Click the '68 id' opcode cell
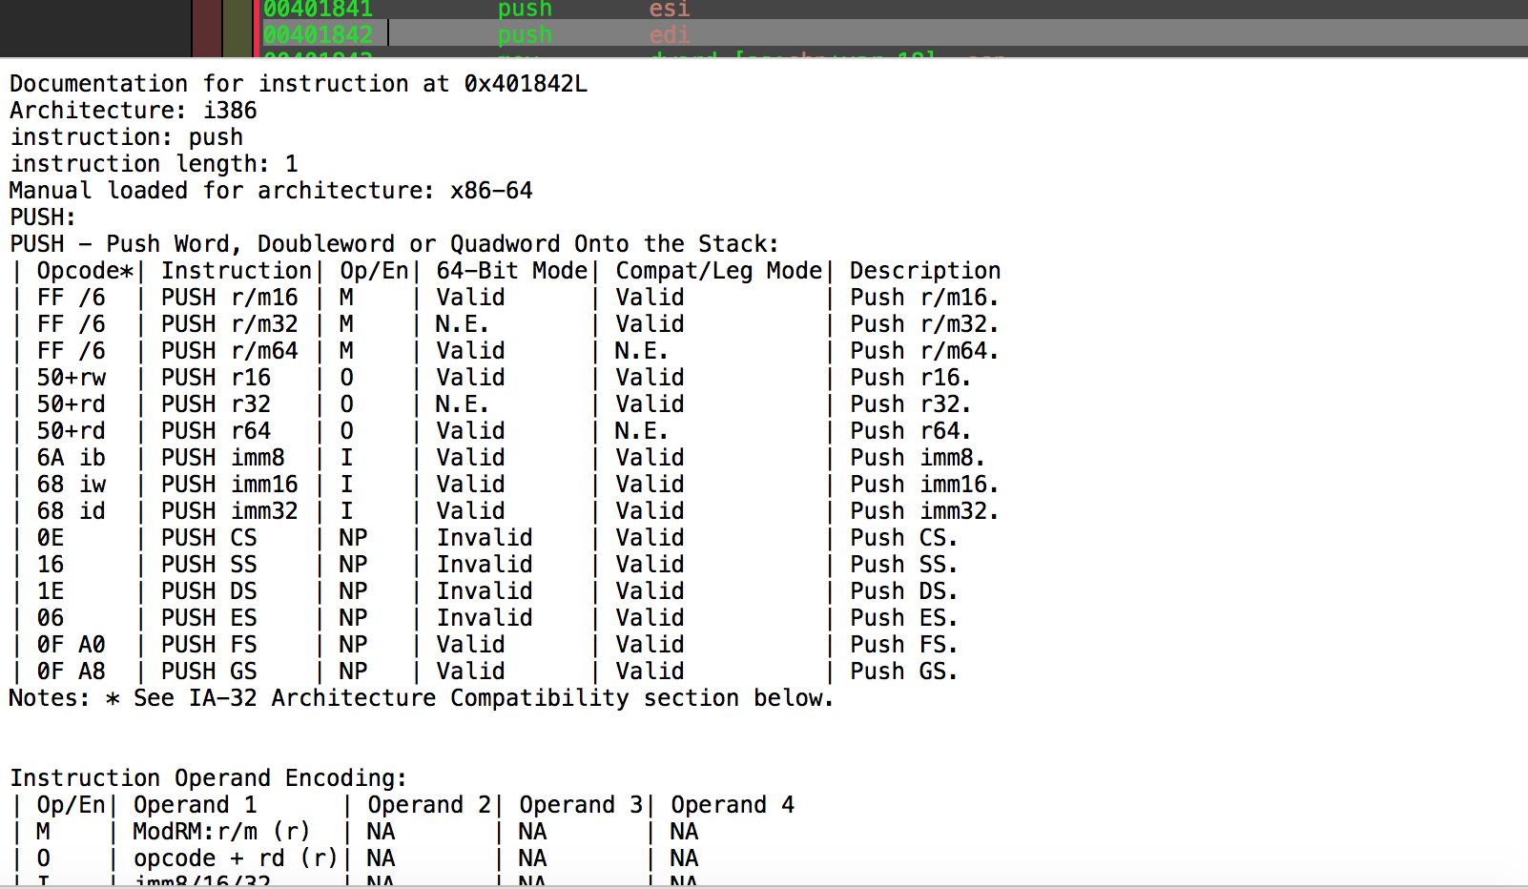 [x=72, y=511]
